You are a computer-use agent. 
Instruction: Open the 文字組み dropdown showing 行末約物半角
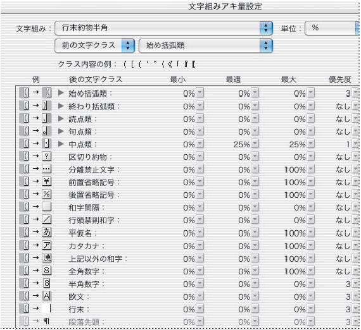[163, 28]
